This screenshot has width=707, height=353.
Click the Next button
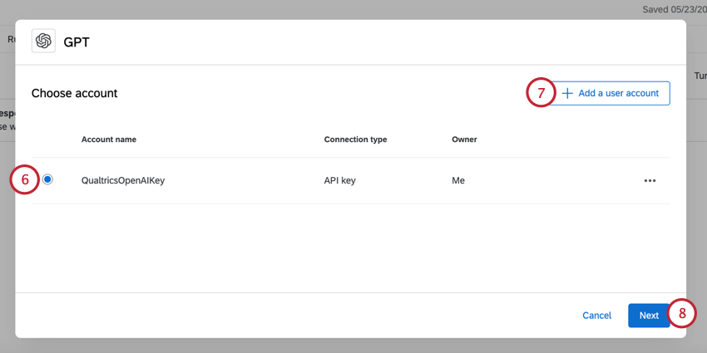[649, 316]
